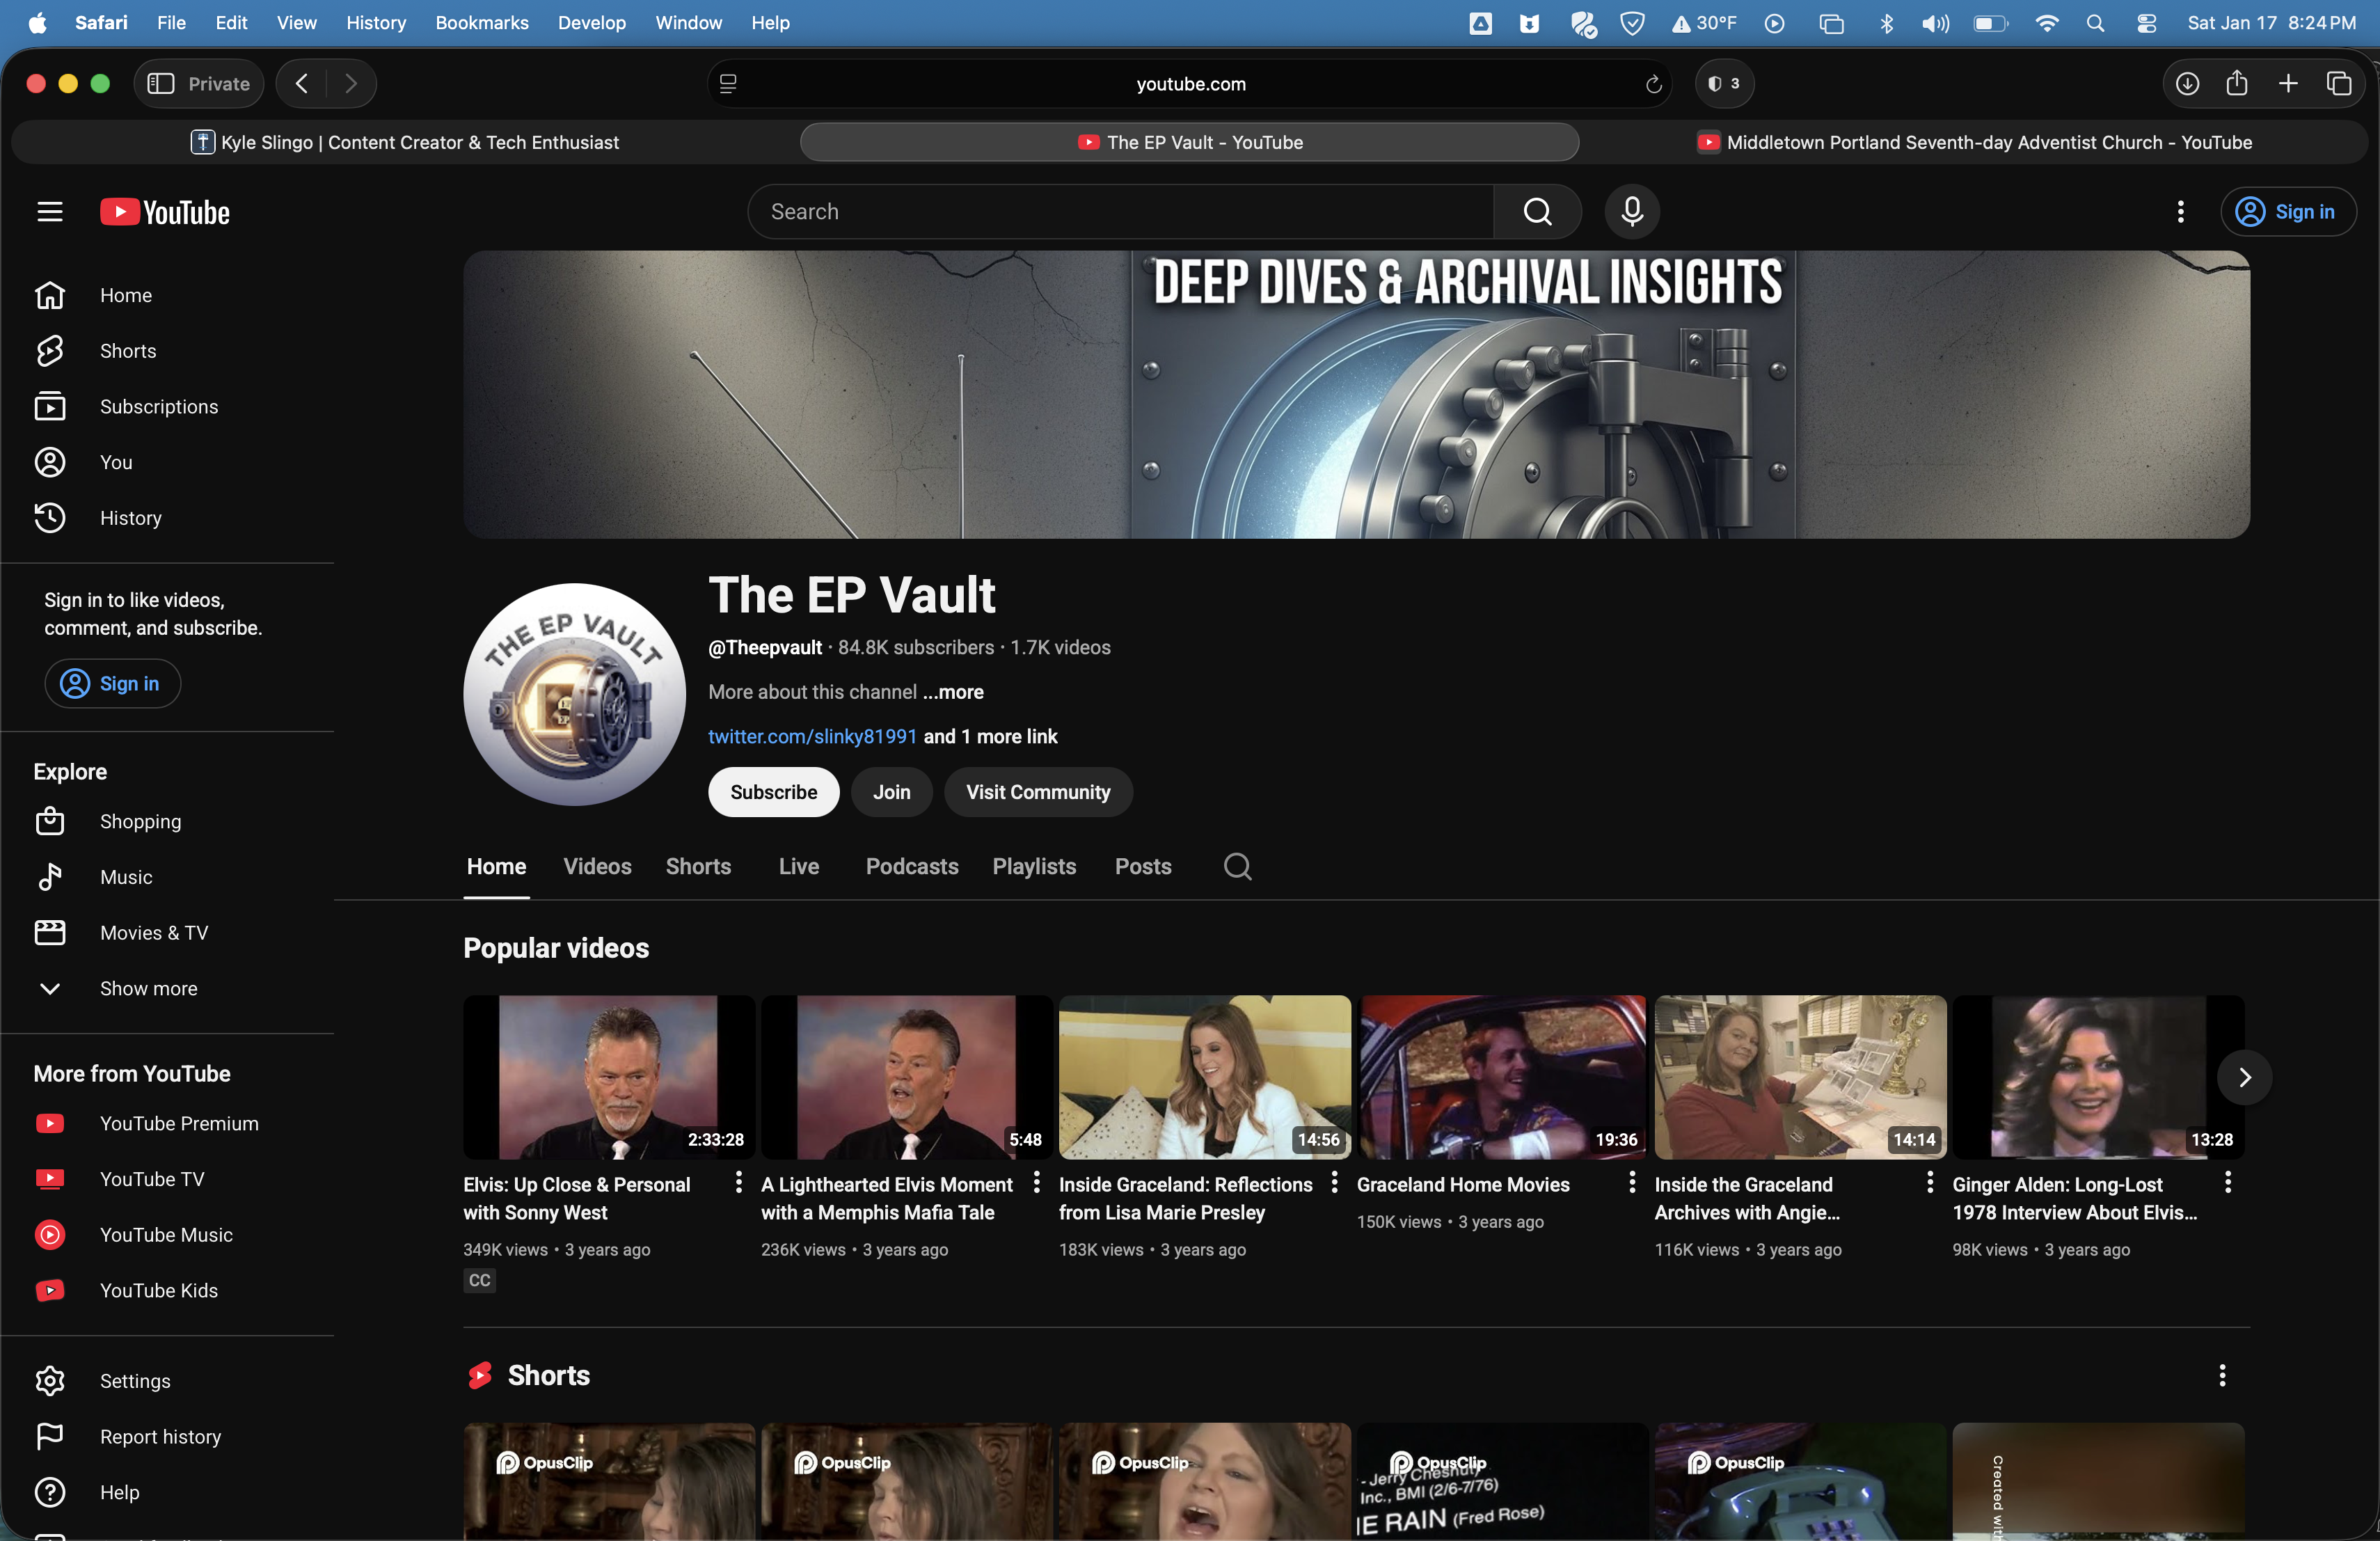2380x1541 pixels.
Task: Open Shorts from the sidebar
Action: click(x=128, y=351)
